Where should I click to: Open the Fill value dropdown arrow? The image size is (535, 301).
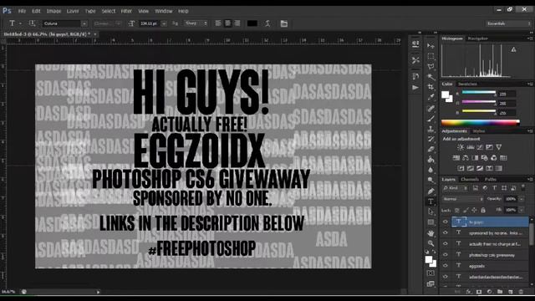click(x=522, y=210)
